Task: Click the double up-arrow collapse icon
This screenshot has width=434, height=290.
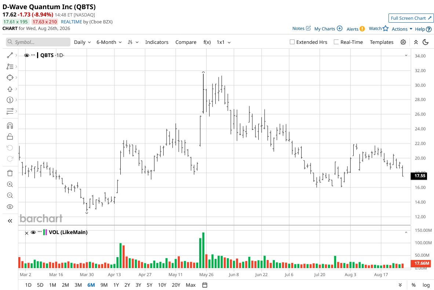Action: tap(416, 42)
